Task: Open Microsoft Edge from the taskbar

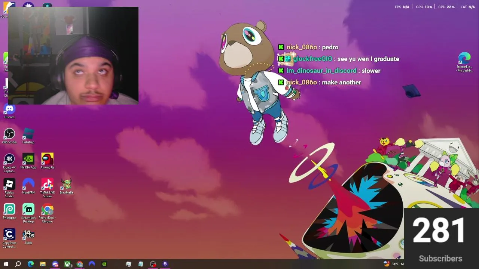Action: (x=30, y=264)
